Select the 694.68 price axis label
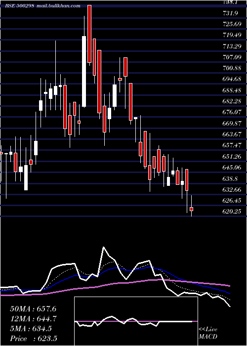This screenshot has width=247, height=346. 232,79
